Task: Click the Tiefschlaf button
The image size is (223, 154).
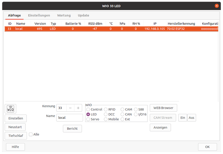Action: click(16, 136)
